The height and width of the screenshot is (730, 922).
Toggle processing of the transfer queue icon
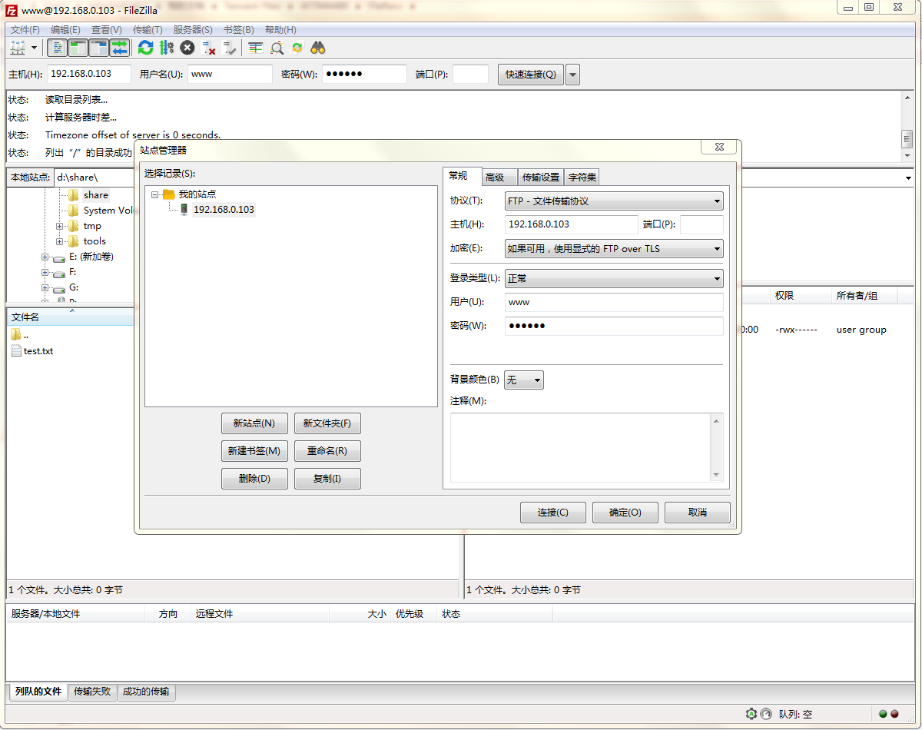click(167, 48)
